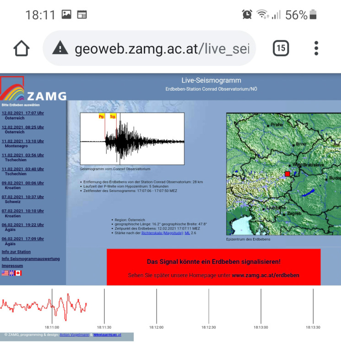The width and height of the screenshot is (341, 352).
Task: Open earthquake 11.02.2021 13:10 Uhr Montenegro
Action: click(x=23, y=141)
